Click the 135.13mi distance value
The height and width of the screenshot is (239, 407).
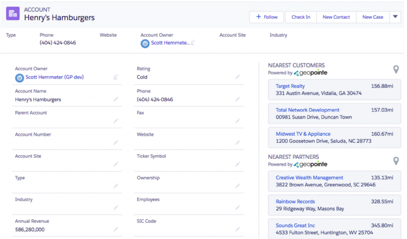coord(382,178)
